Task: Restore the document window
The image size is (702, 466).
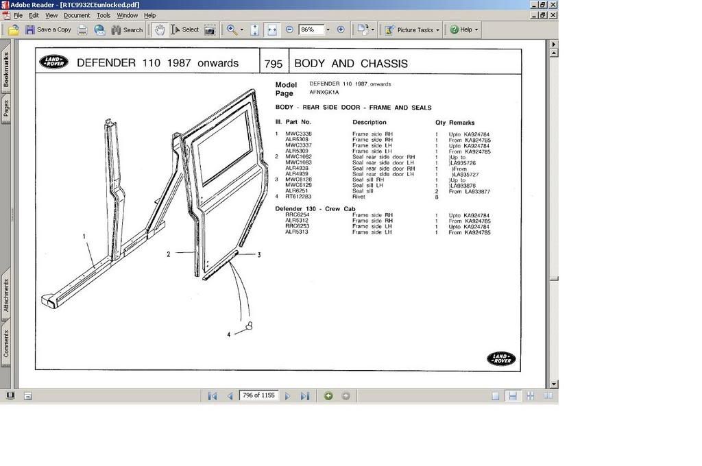Action: tap(543, 15)
